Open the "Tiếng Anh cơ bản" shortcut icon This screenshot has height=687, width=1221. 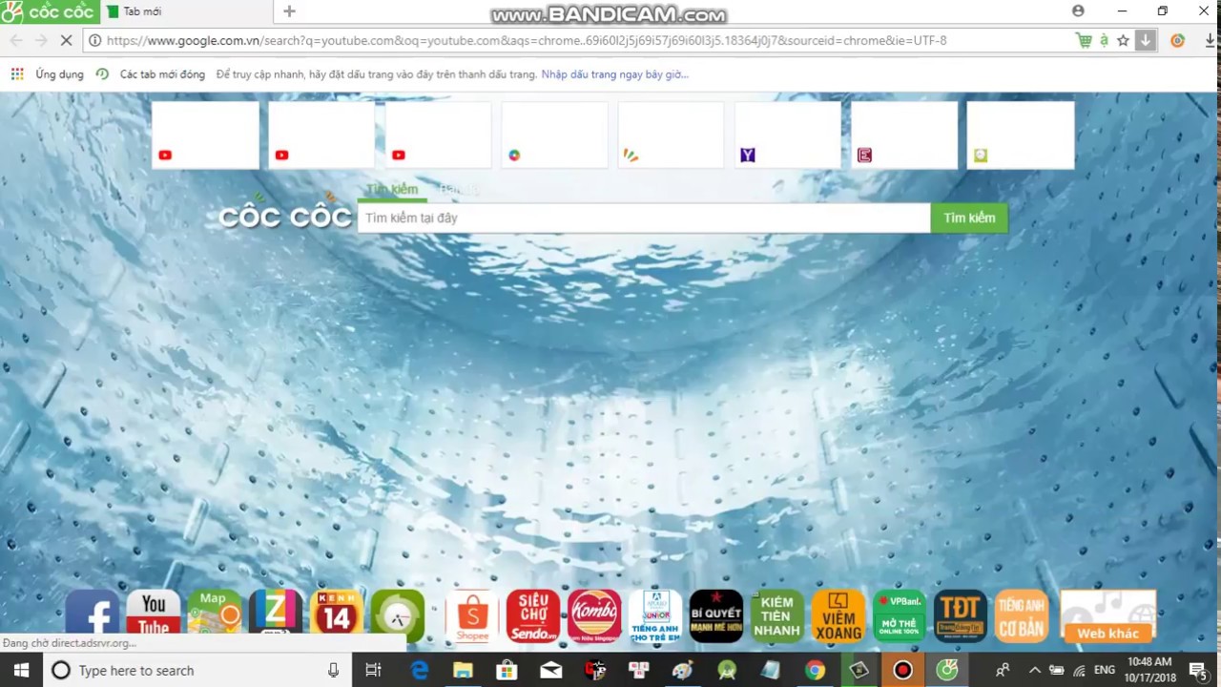[1022, 615]
